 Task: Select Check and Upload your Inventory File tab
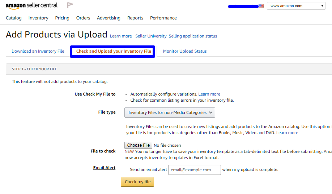pyautogui.click(x=114, y=51)
